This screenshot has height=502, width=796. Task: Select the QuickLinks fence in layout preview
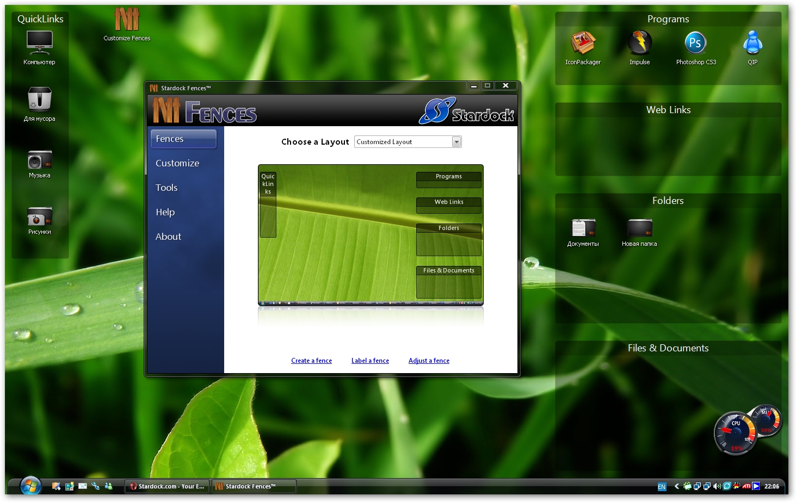click(268, 204)
